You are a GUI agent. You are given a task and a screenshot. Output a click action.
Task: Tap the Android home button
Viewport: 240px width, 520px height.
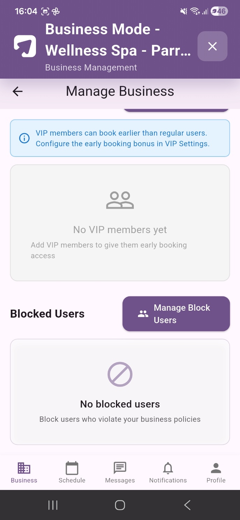(120, 505)
